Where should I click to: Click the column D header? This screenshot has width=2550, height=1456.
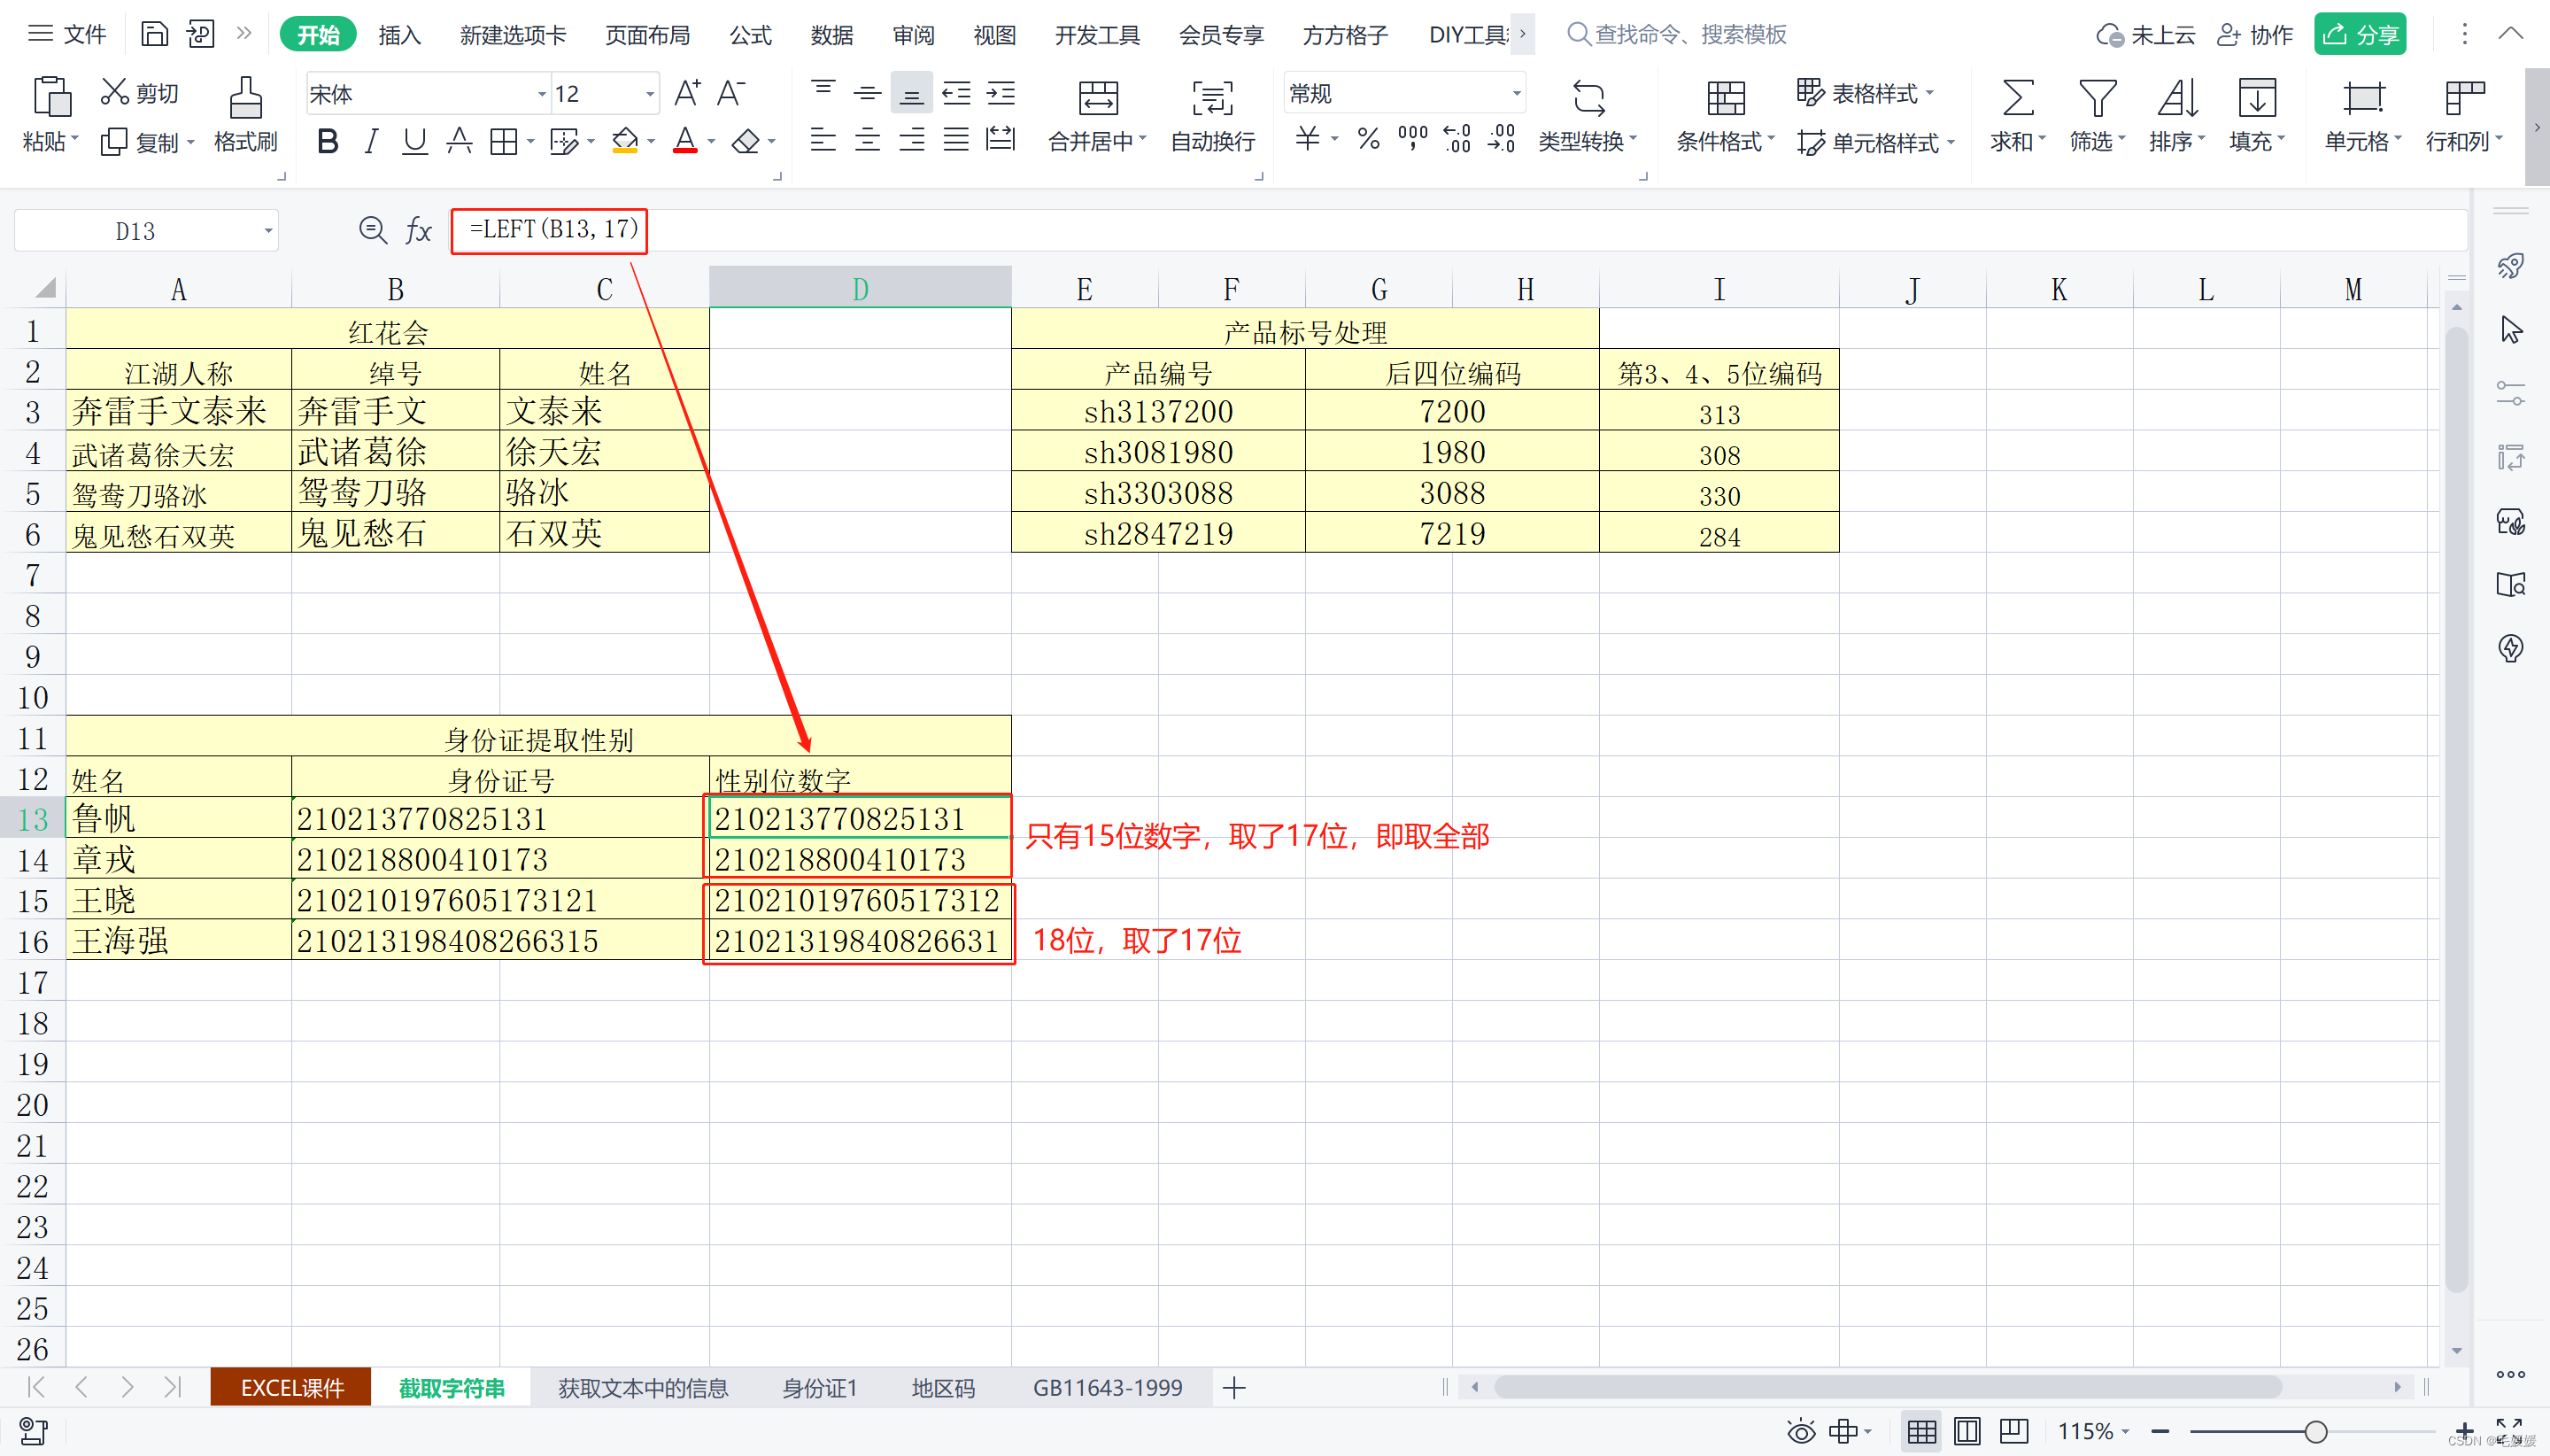point(860,289)
